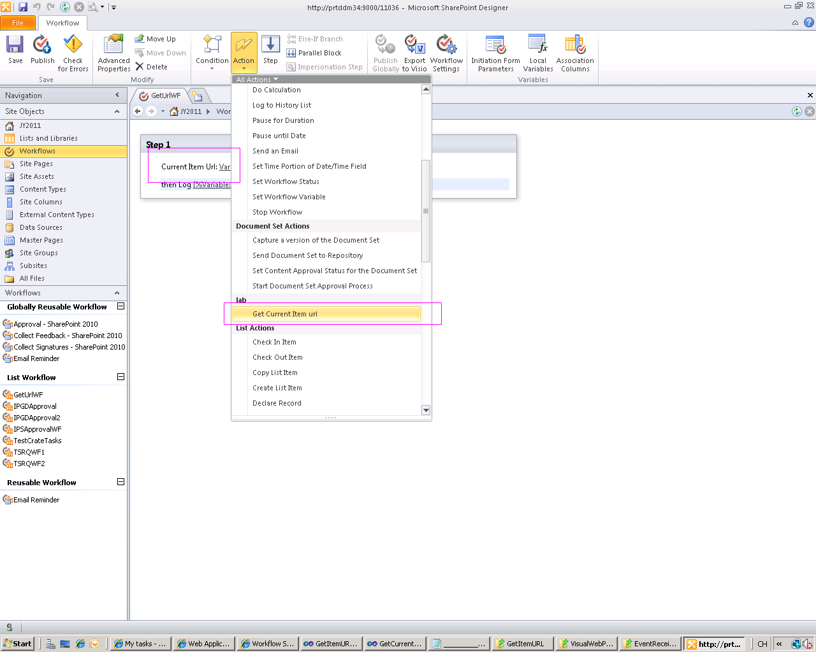Viewport: 816px width, 652px height.
Task: Collapse the Site Objects section
Action: pos(117,111)
